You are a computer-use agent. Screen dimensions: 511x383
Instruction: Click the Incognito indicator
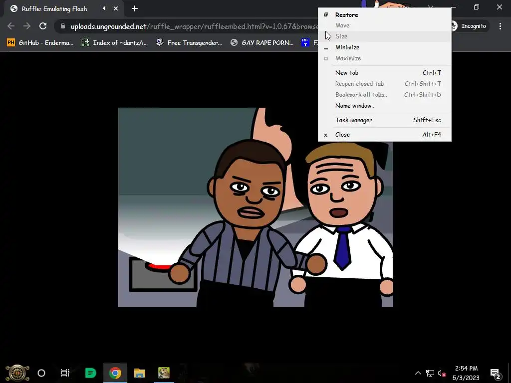click(469, 26)
